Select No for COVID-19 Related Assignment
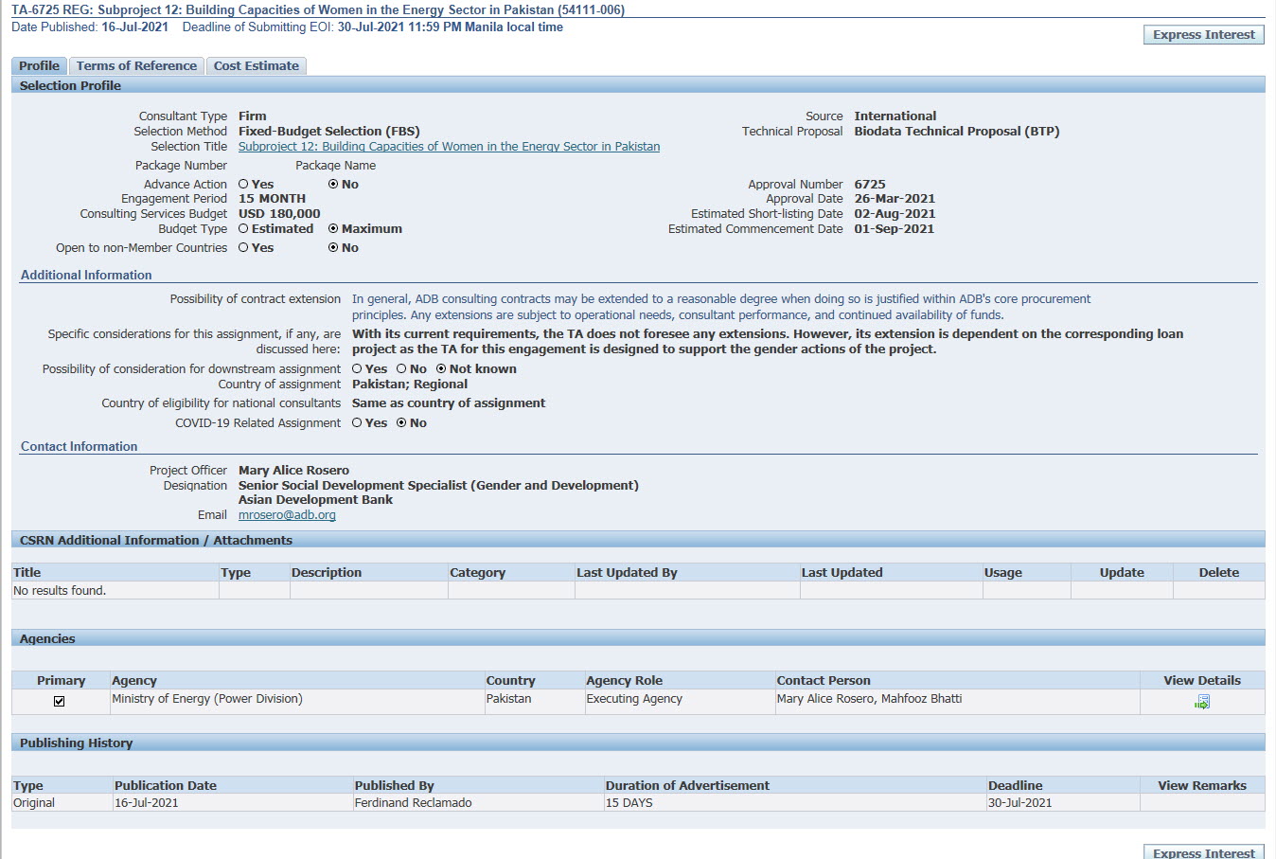 401,423
